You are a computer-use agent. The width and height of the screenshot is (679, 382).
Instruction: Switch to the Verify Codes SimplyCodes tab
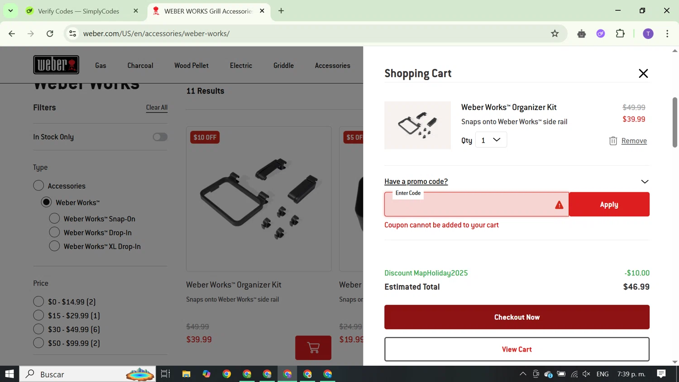click(79, 11)
